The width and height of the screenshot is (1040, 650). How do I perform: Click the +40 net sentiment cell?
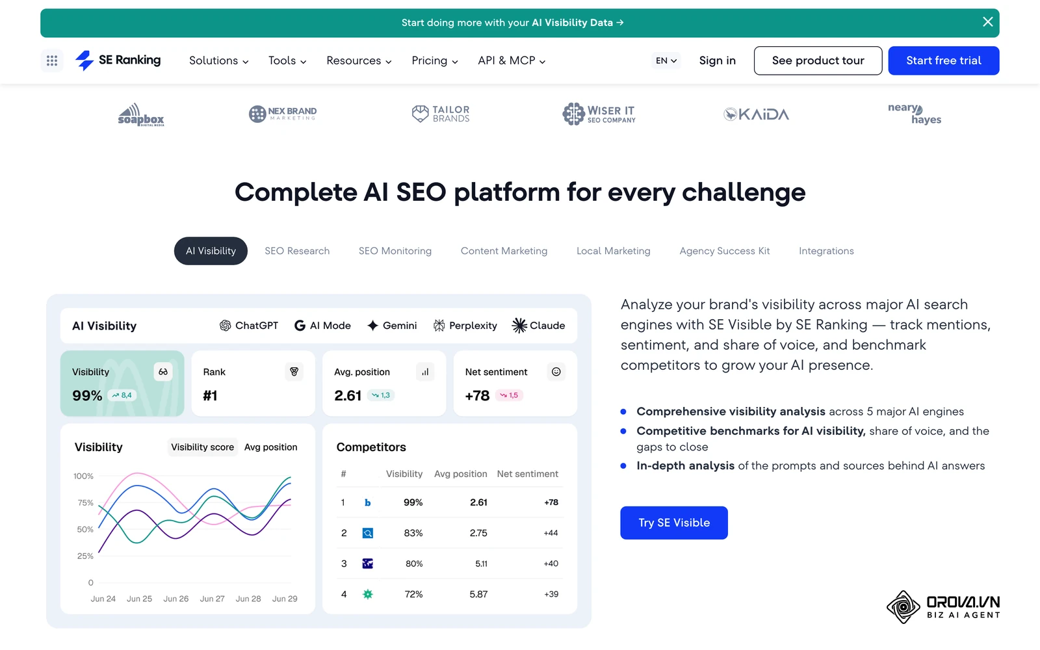tap(551, 564)
